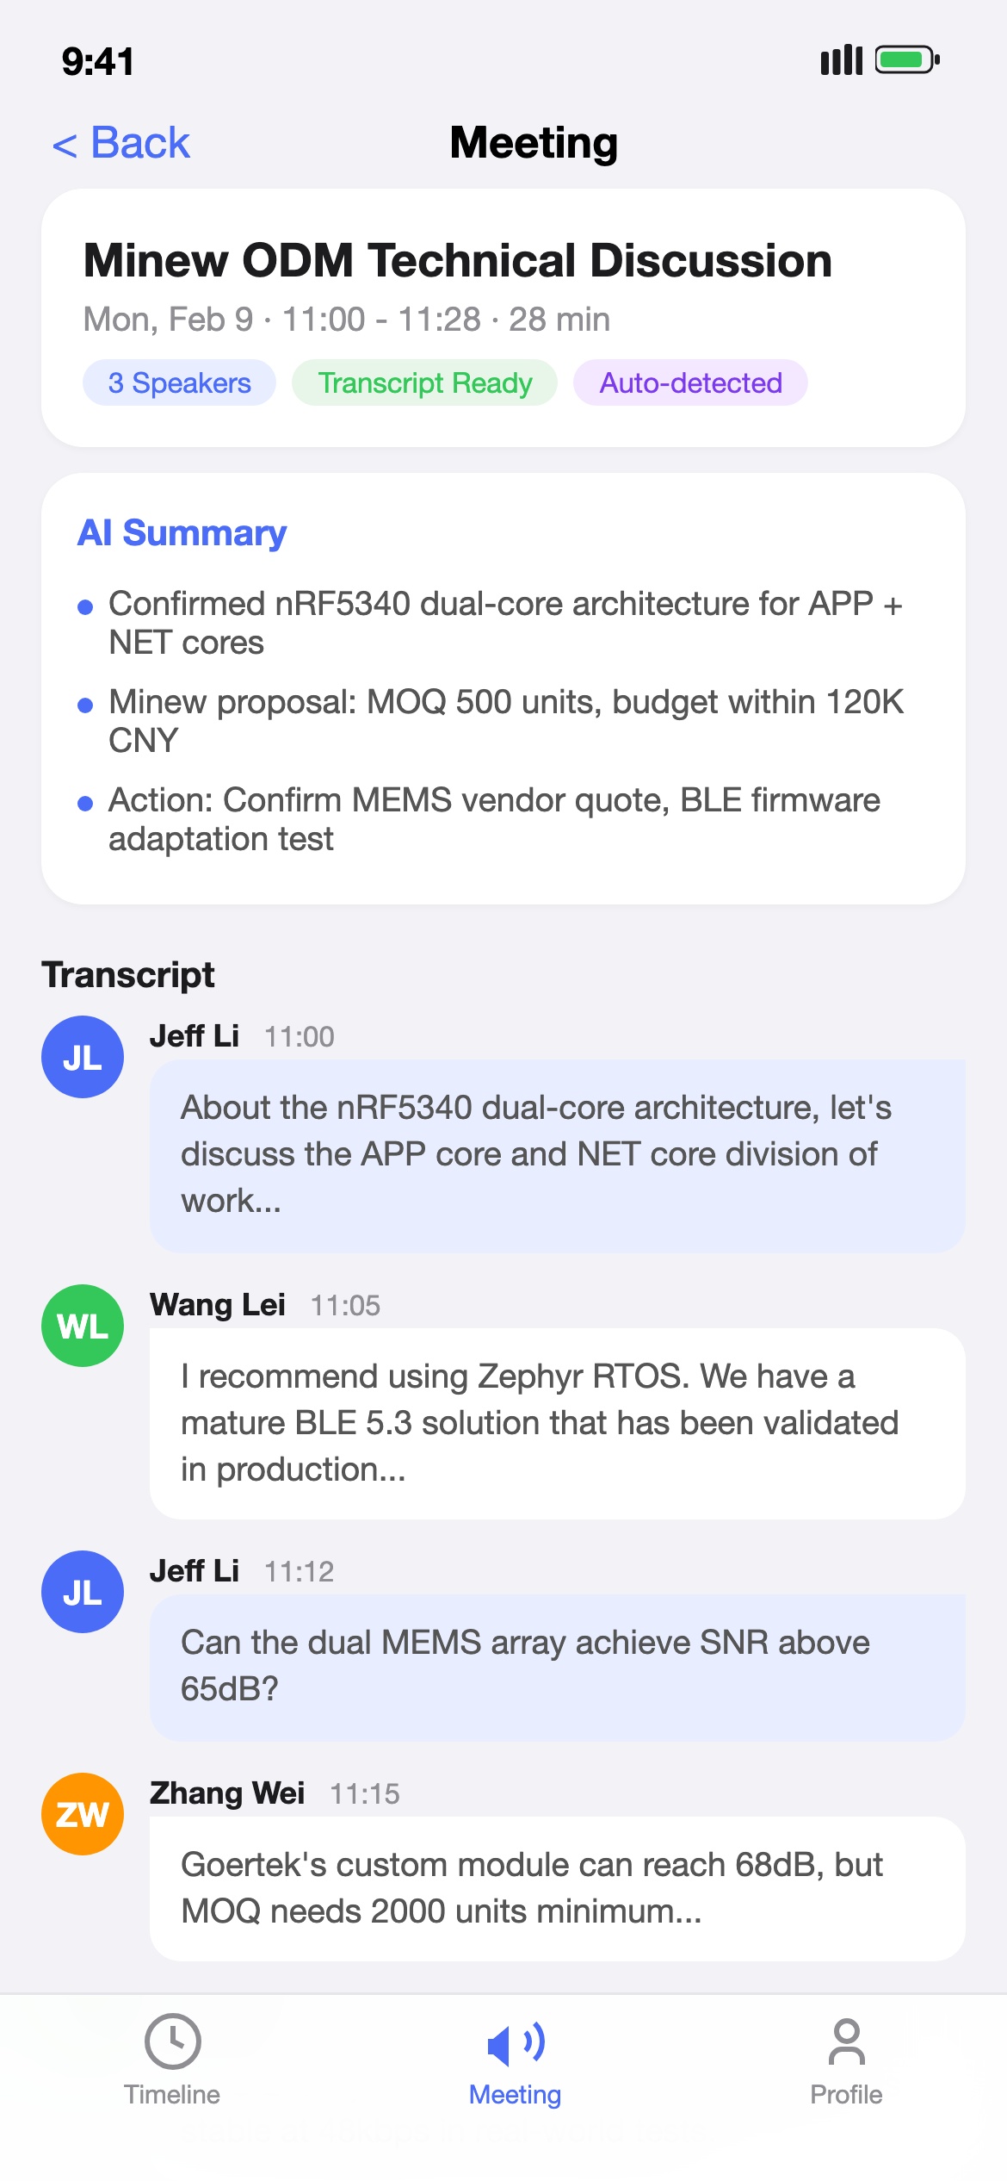The height and width of the screenshot is (2181, 1007).
Task: Go back using the Back link
Action: (121, 143)
